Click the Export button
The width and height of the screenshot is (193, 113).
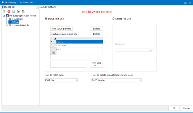click(96, 29)
